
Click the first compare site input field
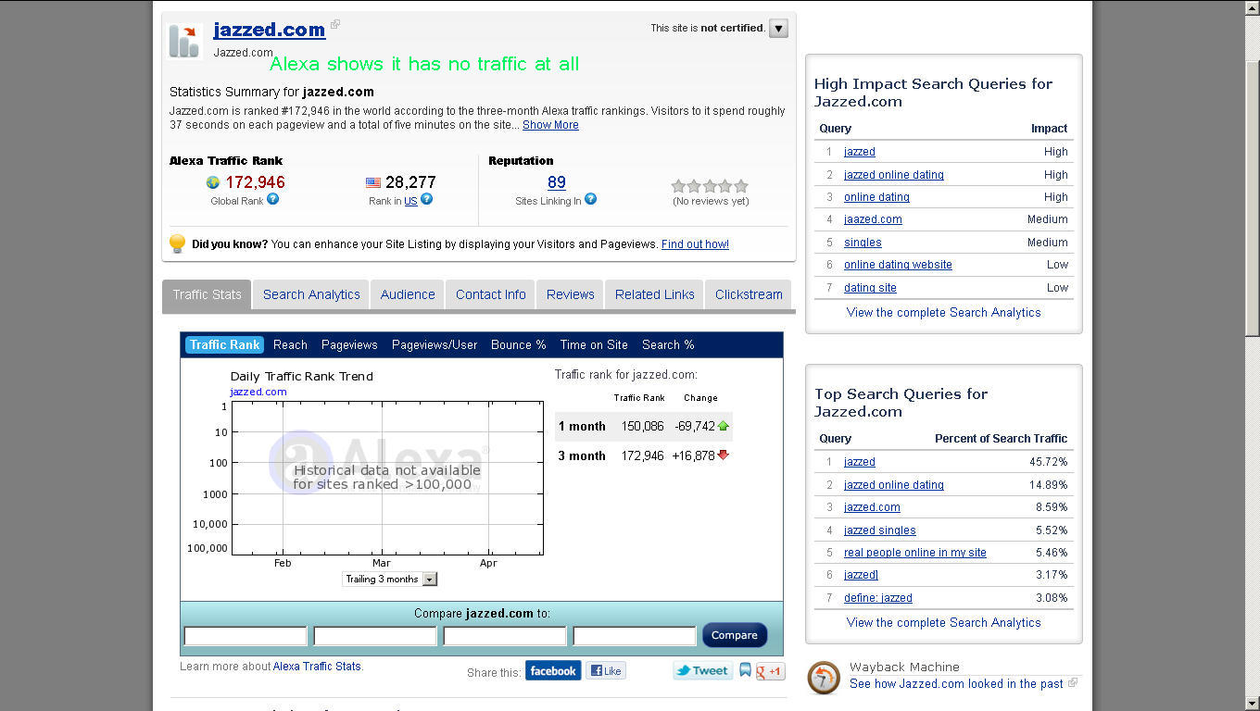[x=246, y=636]
